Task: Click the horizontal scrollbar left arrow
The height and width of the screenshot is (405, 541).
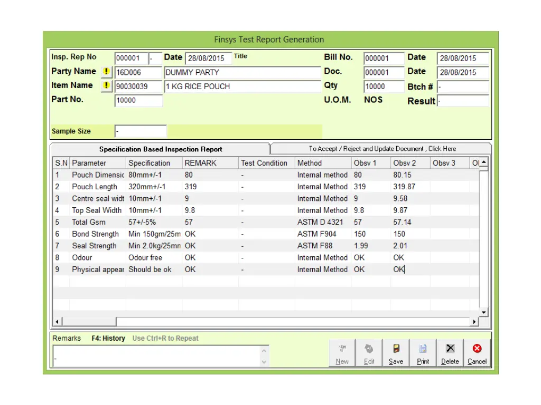Action: click(57, 322)
